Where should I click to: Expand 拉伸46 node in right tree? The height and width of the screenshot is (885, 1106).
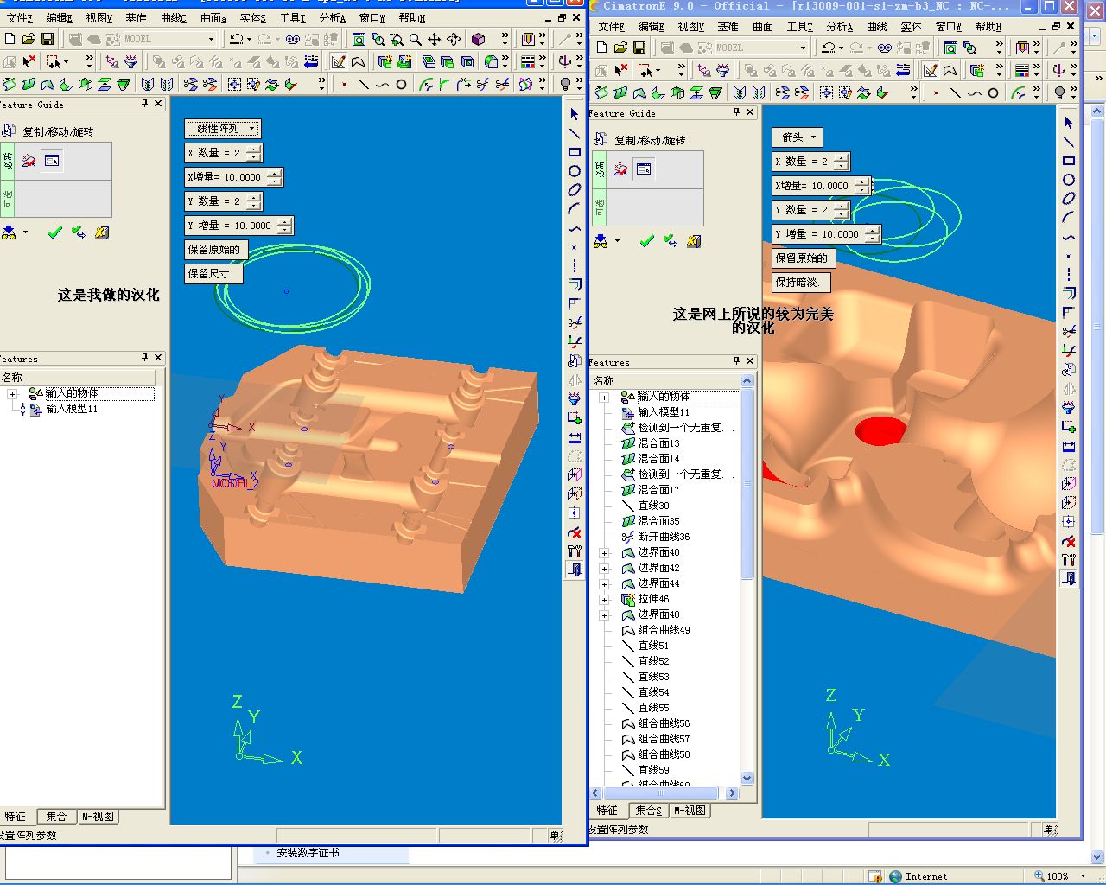coord(604,599)
